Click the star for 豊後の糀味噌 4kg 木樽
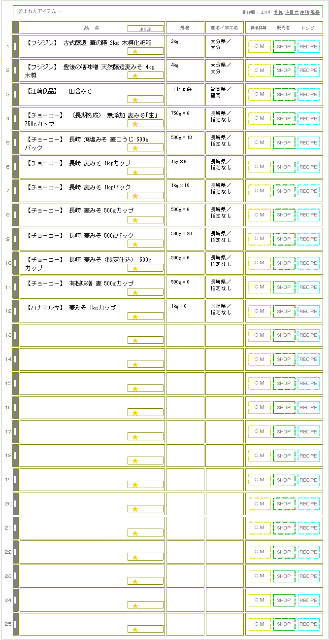The width and height of the screenshot is (329, 640). click(135, 75)
